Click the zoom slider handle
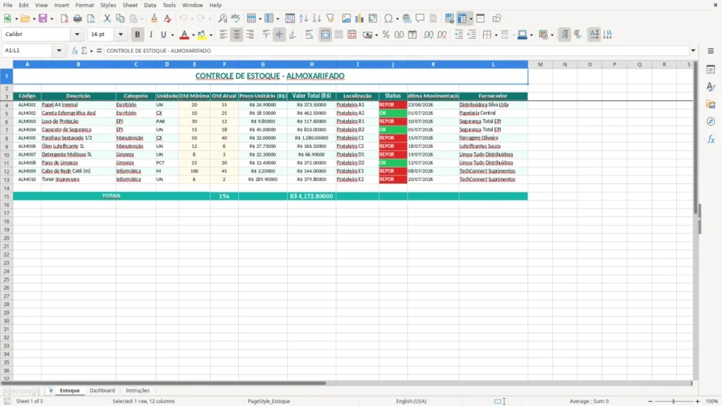The image size is (722, 406). [673, 401]
